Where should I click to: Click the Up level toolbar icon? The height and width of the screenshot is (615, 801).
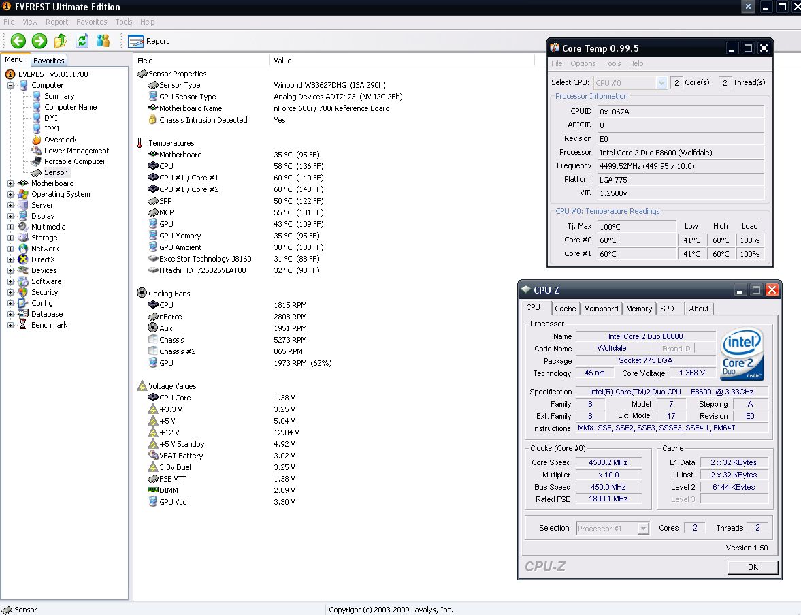[61, 41]
